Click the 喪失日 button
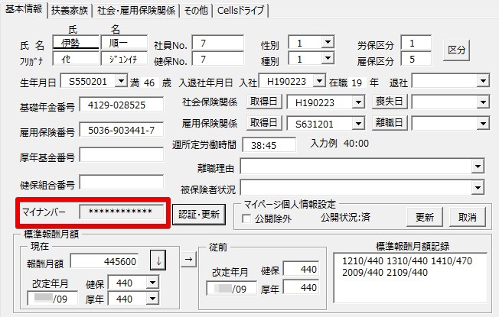 click(390, 102)
